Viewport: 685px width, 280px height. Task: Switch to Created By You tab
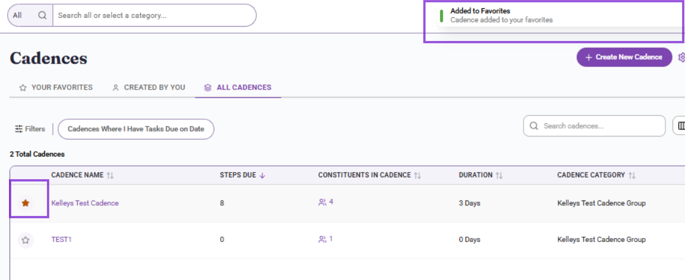pyautogui.click(x=148, y=87)
